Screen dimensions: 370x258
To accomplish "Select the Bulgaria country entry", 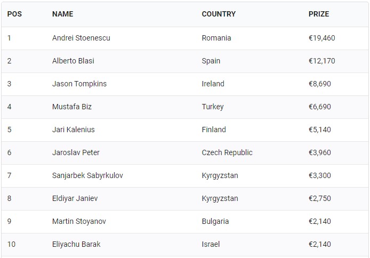I will click(215, 222).
